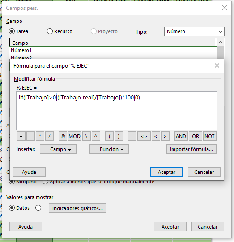
Task: Confirm formula with highlighted Aceptar
Action: (166, 172)
